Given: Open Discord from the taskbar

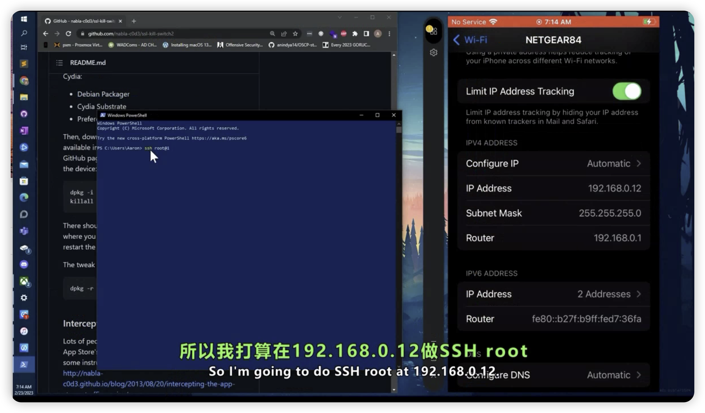Looking at the screenshot, I should click(24, 264).
